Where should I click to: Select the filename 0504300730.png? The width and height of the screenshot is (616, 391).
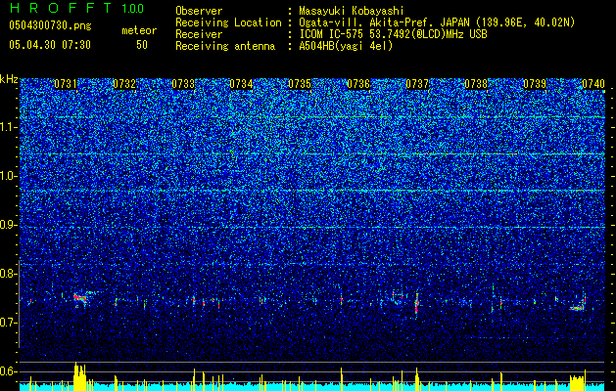[50, 25]
